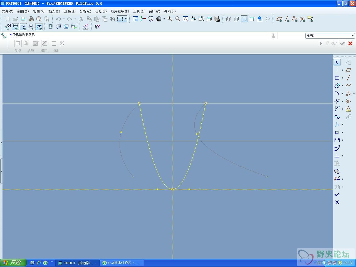This screenshot has width=356, height=267.
Task: Expand the shaded sphere display dropdown
Action: (x=164, y=19)
